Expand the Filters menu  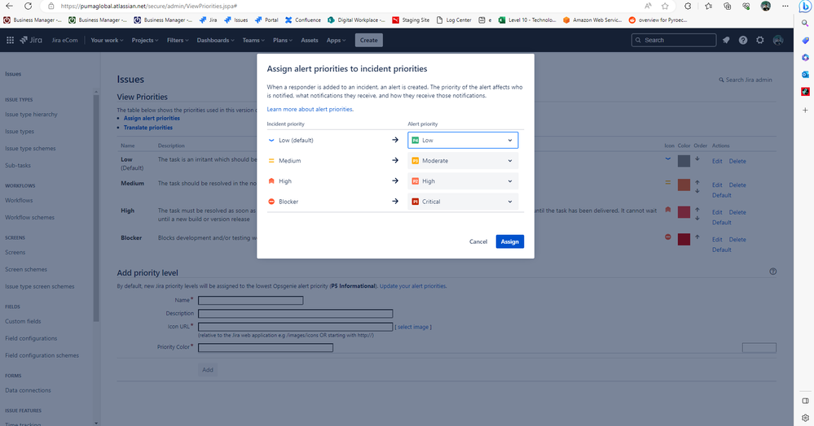click(x=178, y=40)
